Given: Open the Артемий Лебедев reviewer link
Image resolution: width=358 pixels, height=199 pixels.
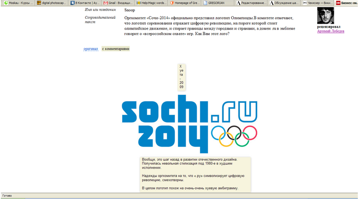Looking at the screenshot, I should [x=331, y=31].
